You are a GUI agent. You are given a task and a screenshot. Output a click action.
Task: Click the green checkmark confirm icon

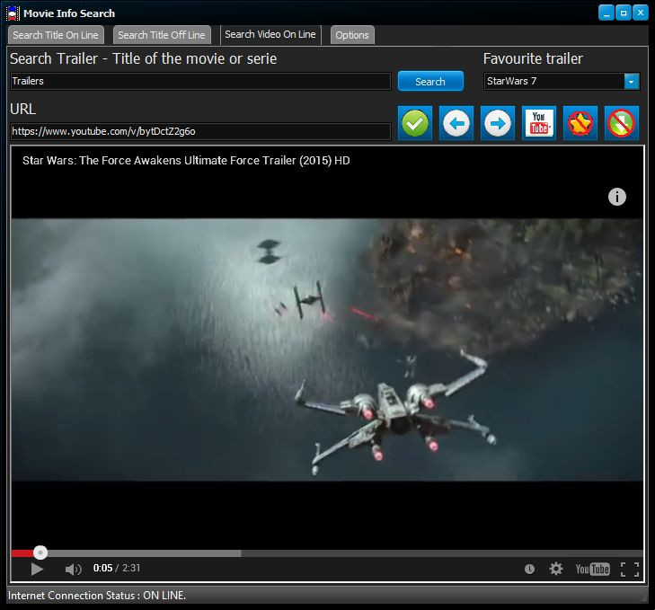tap(415, 123)
